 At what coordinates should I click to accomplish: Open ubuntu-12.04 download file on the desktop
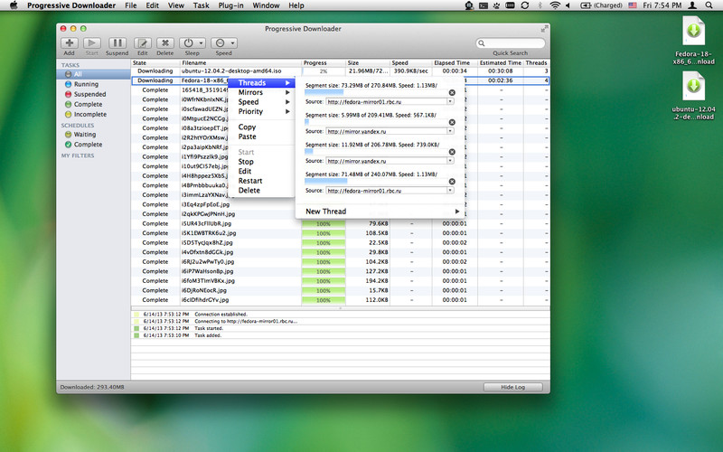coord(693,96)
